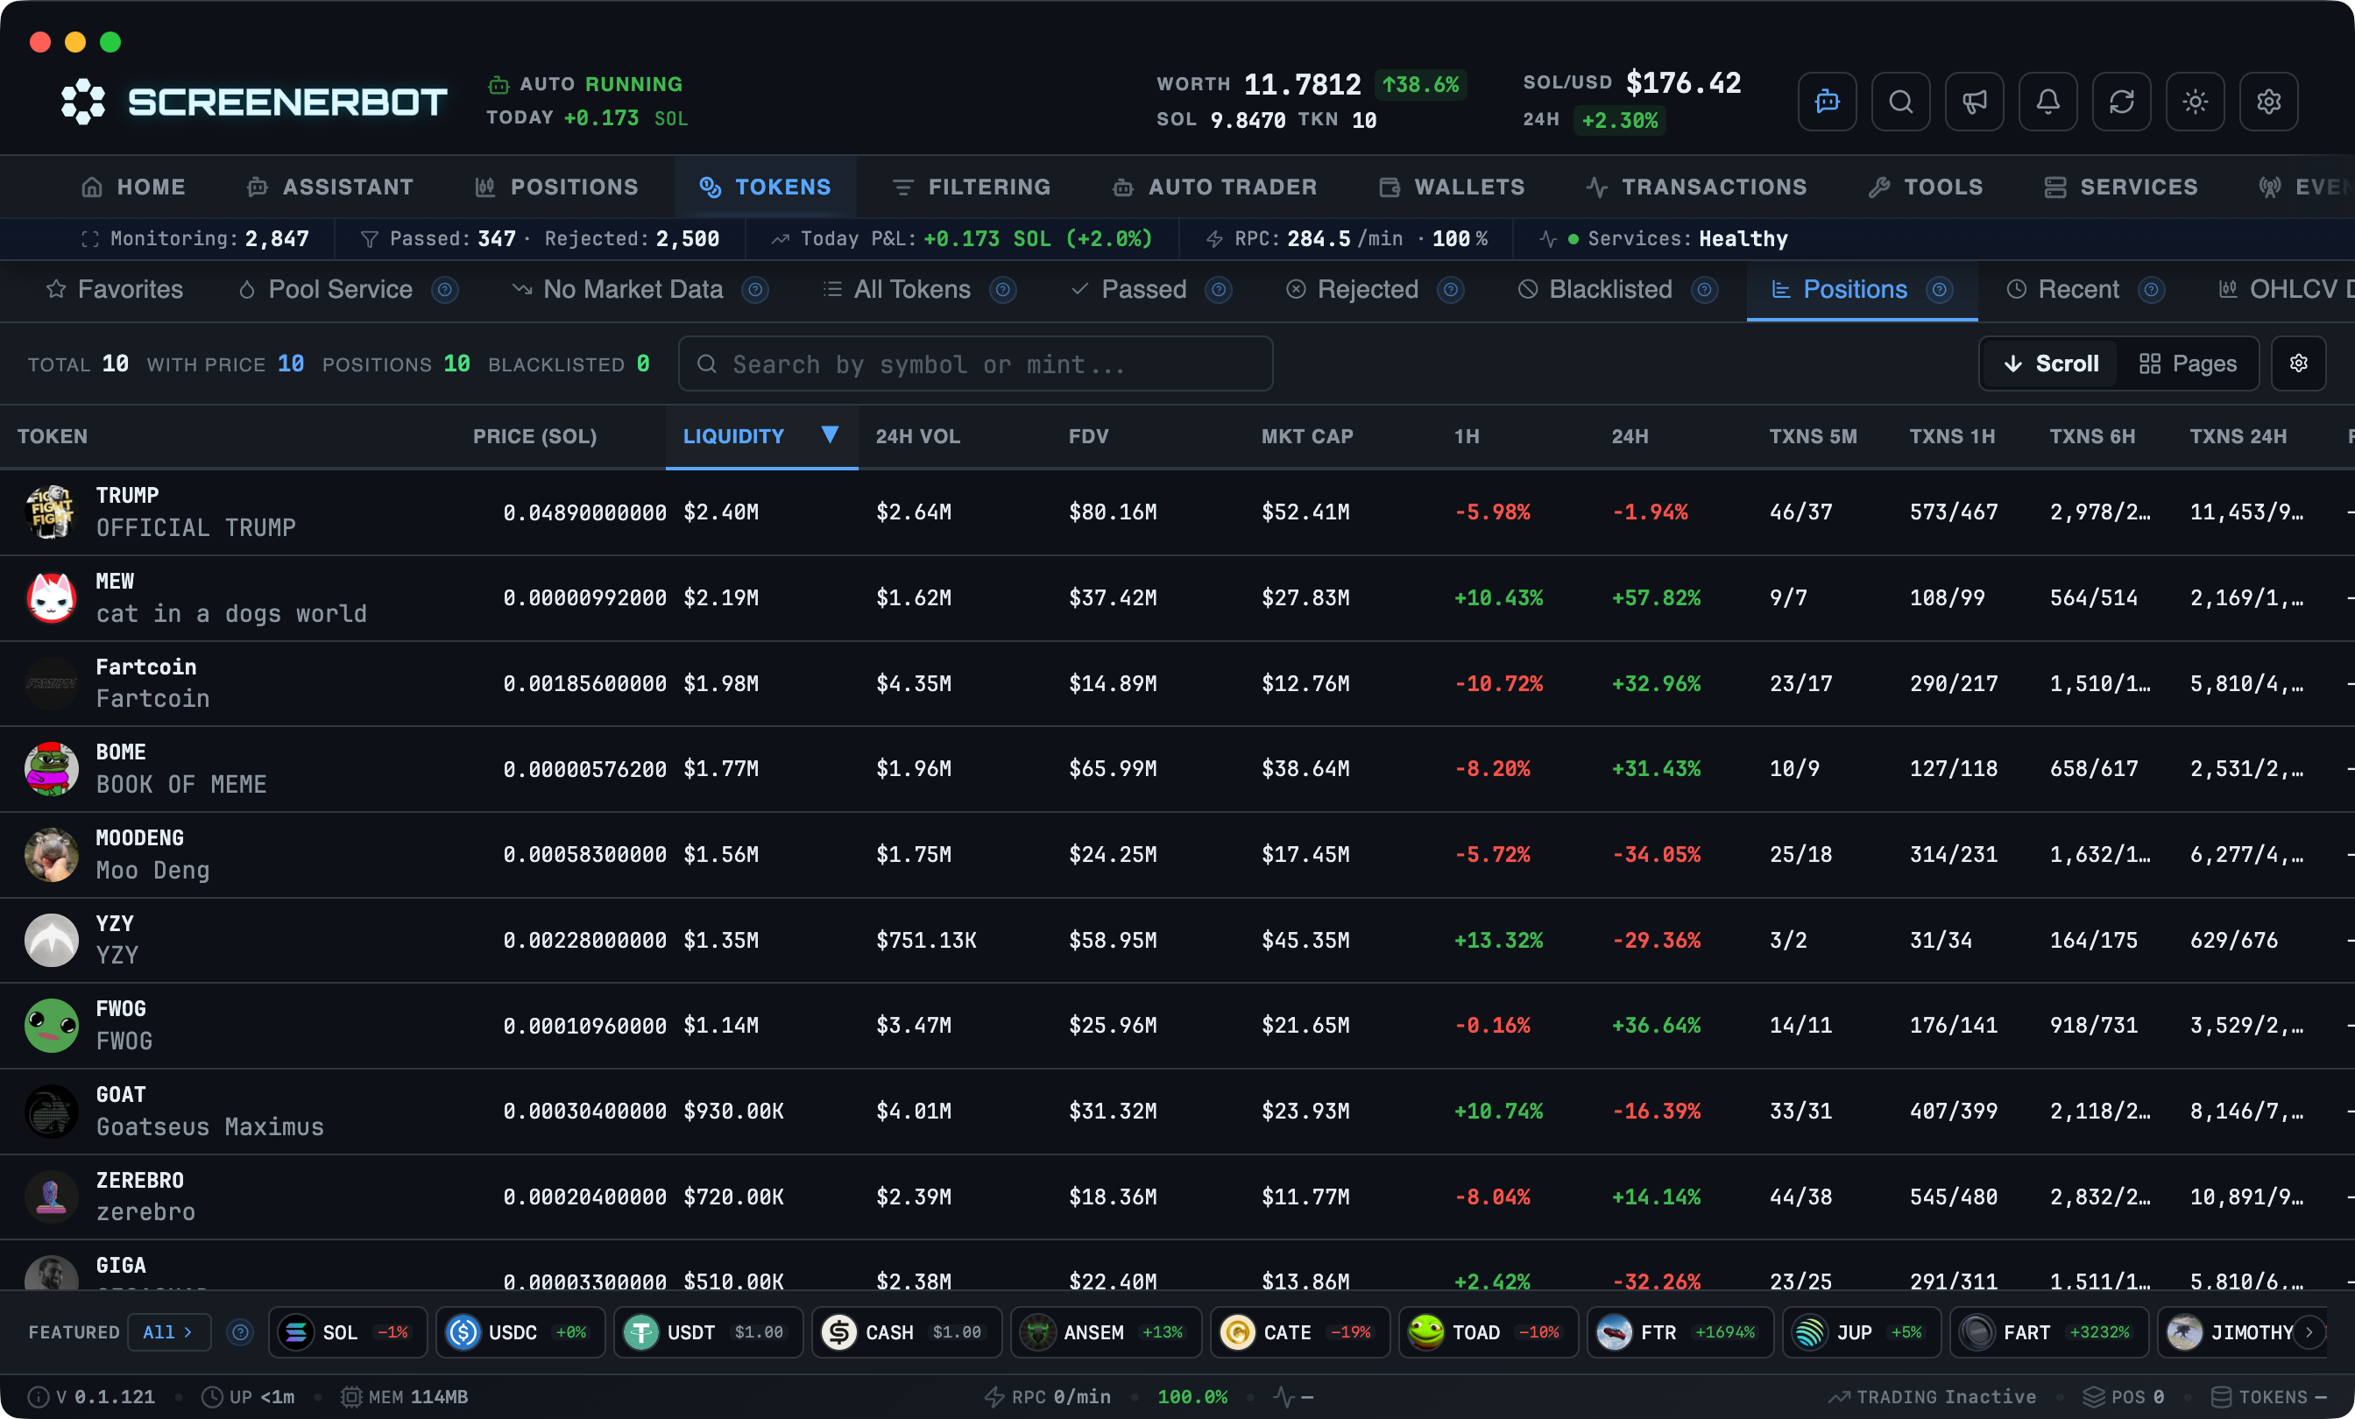The height and width of the screenshot is (1419, 2355).
Task: Open settings gear icon in header
Action: point(2268,102)
